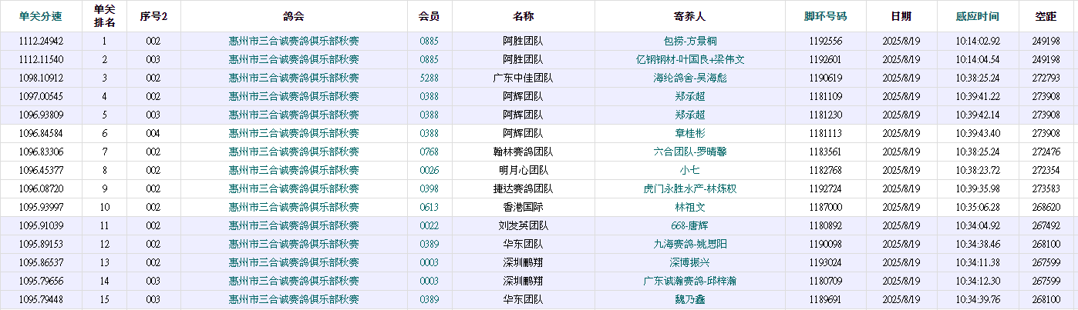The width and height of the screenshot is (1078, 310).
Task: Open member number 5288 link
Action: [430, 78]
